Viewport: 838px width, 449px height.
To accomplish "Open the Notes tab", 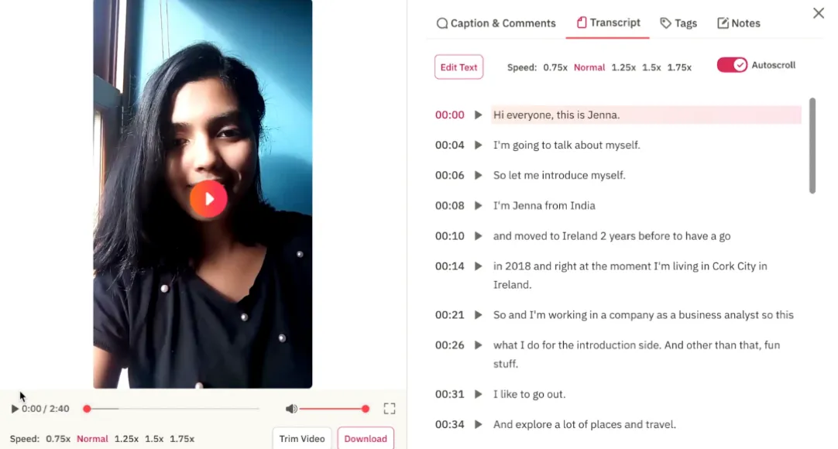I will (x=739, y=23).
